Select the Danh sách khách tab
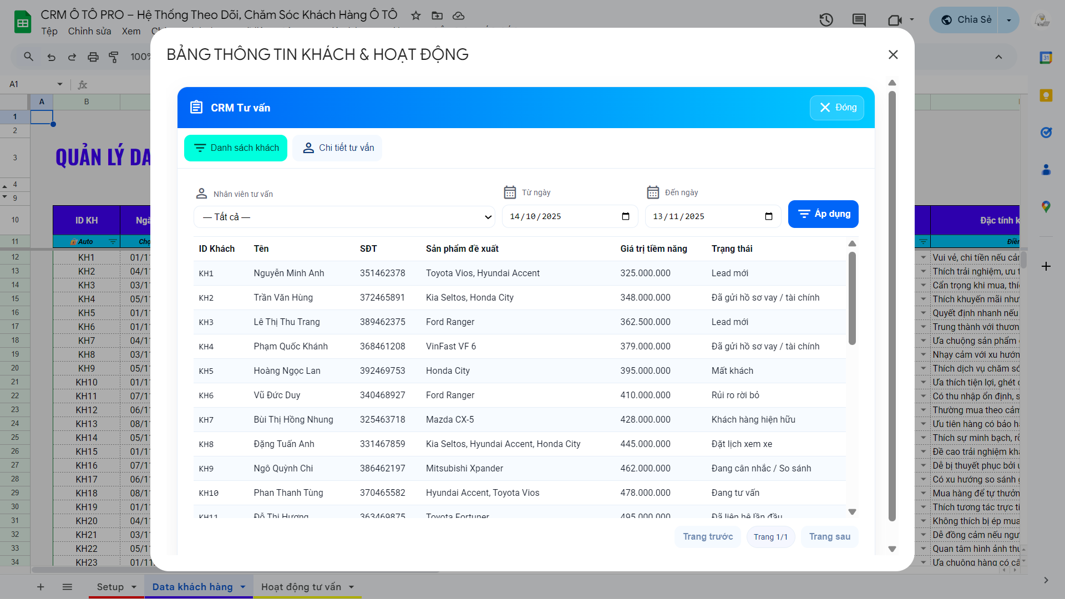 [236, 148]
